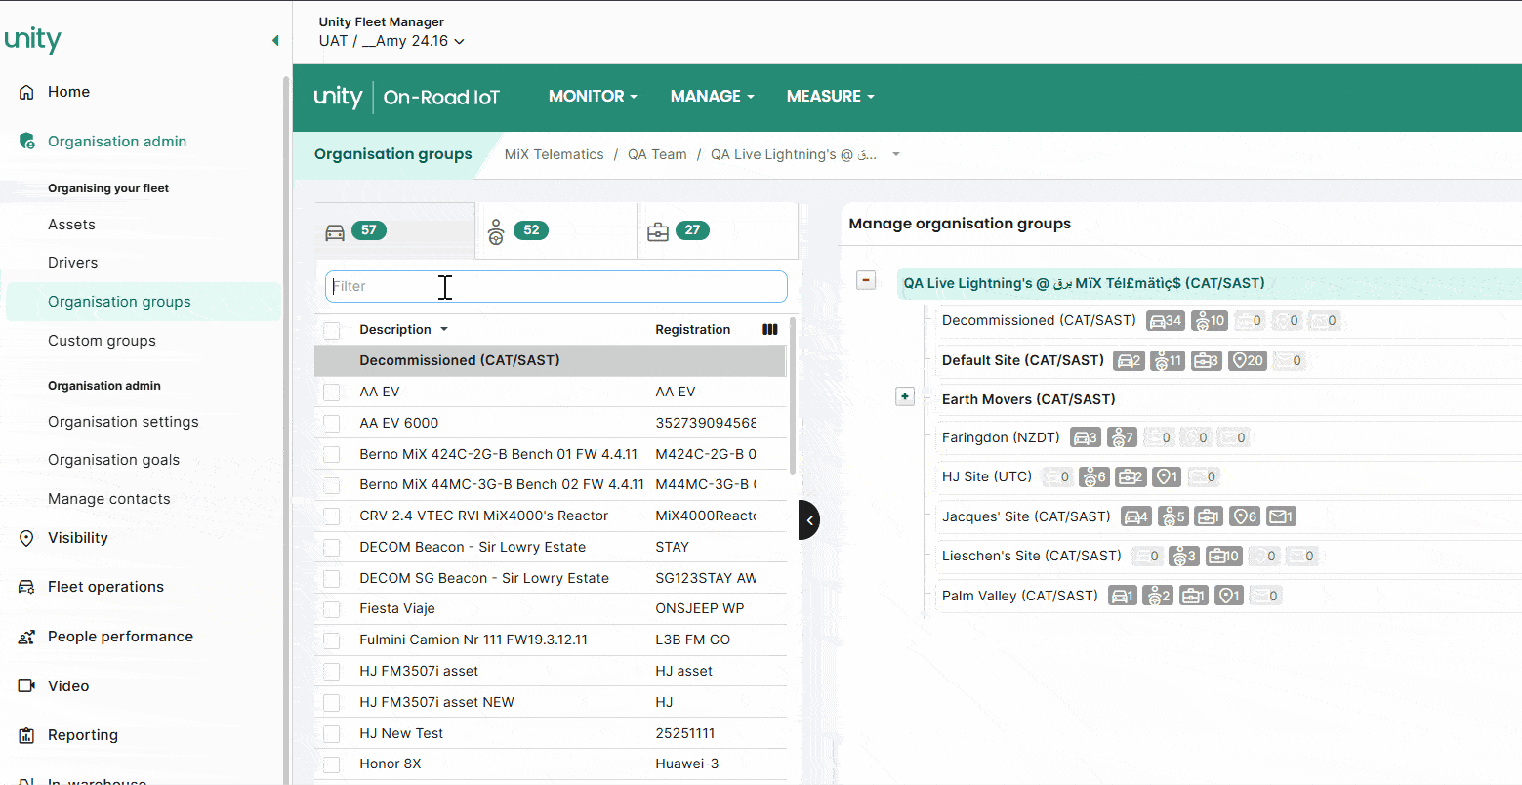Check the Honor 8X asset checkbox
This screenshot has height=785, width=1522.
click(332, 764)
